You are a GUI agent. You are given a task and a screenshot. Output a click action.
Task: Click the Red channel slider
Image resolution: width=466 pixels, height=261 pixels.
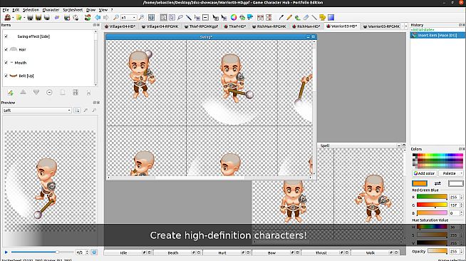pos(432,197)
